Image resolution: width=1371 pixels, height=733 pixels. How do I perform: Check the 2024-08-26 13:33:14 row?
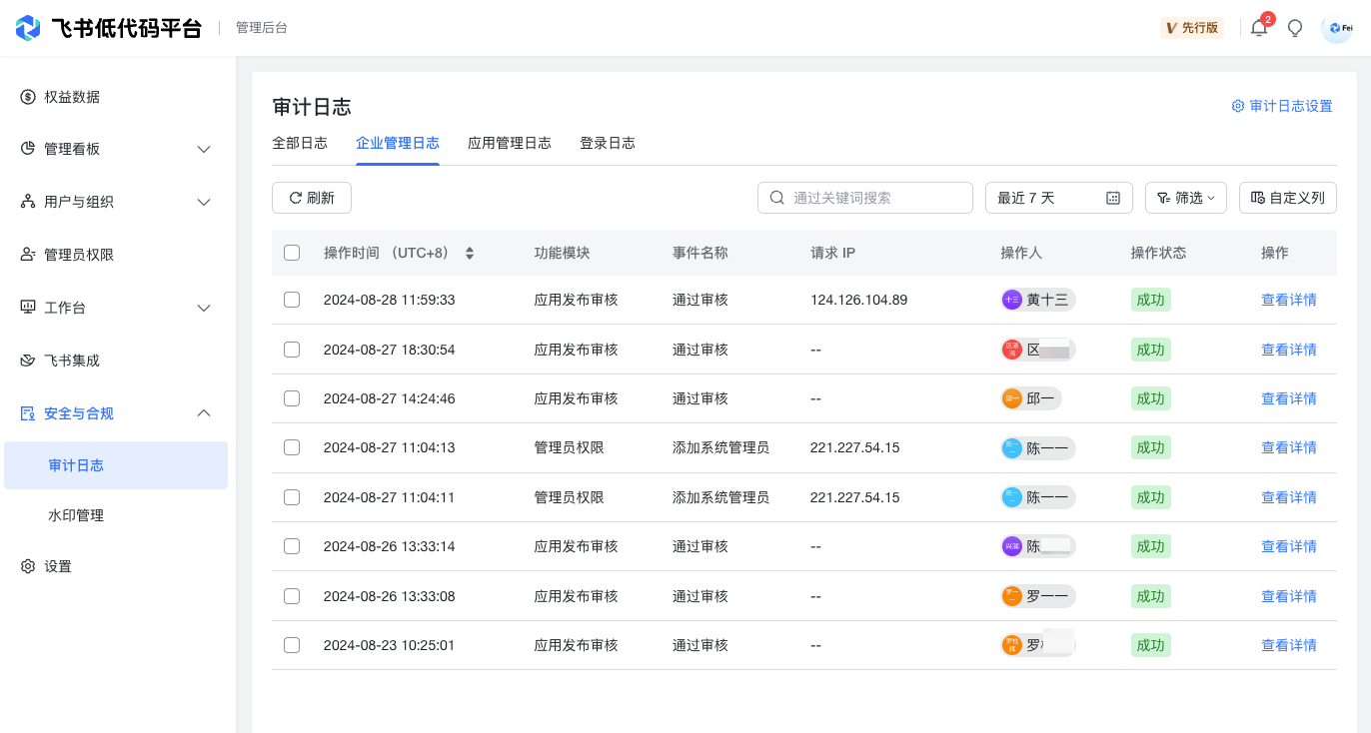click(x=292, y=546)
